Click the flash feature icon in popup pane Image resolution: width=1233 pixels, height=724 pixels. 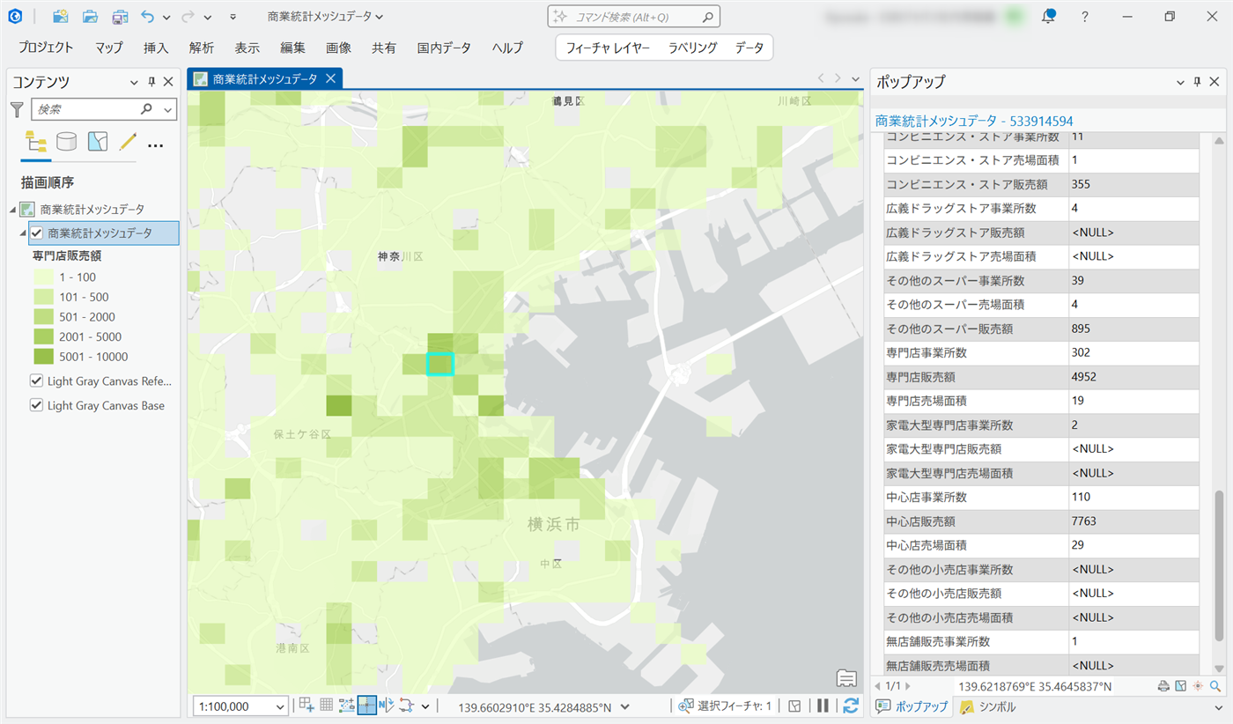[1198, 686]
